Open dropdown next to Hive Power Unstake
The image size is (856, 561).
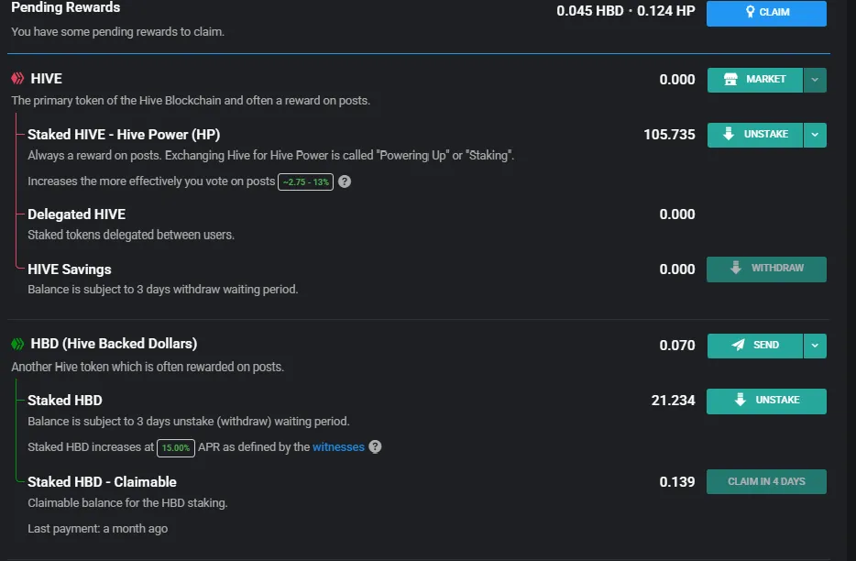click(815, 135)
